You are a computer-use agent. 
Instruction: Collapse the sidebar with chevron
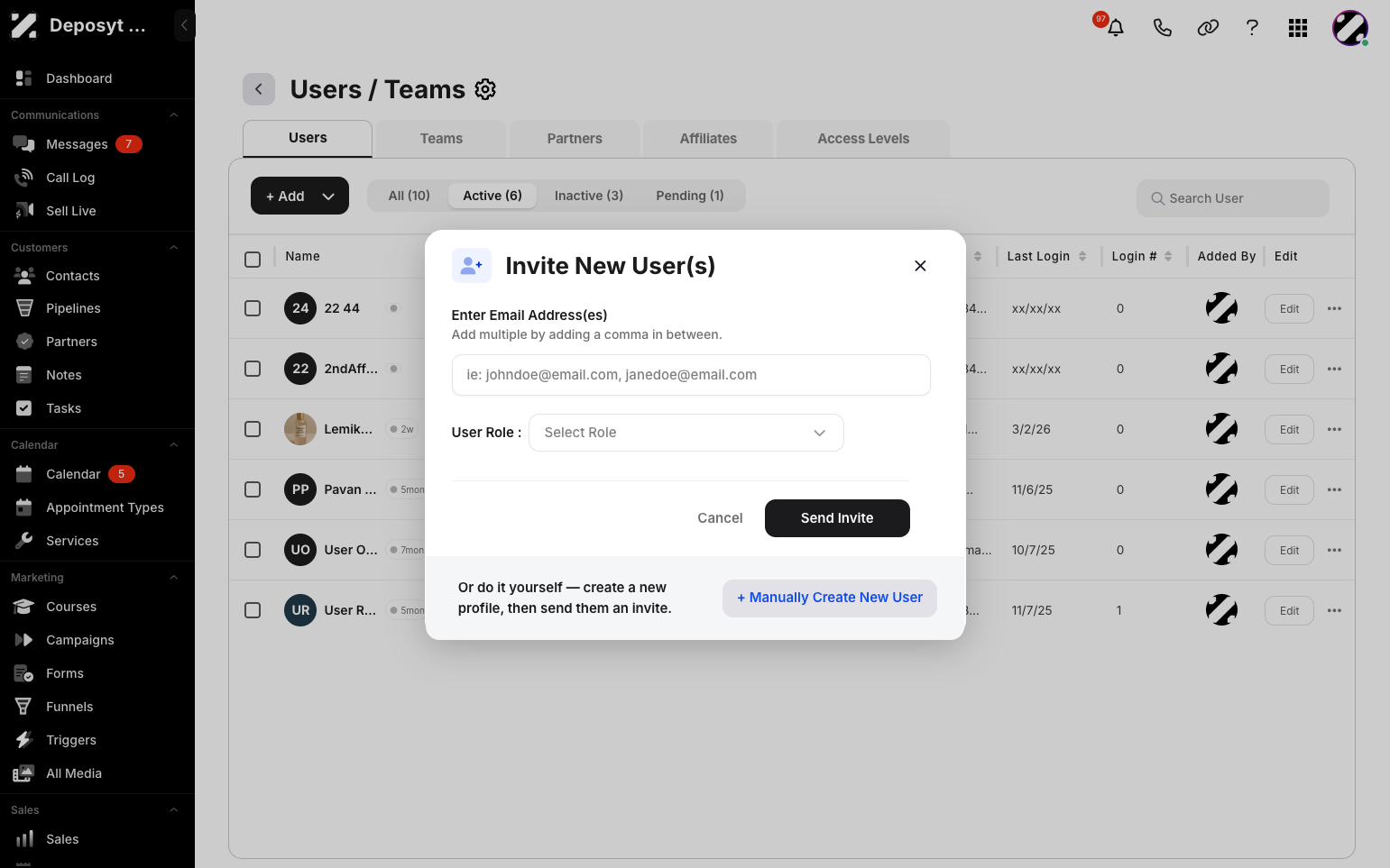pyautogui.click(x=184, y=25)
